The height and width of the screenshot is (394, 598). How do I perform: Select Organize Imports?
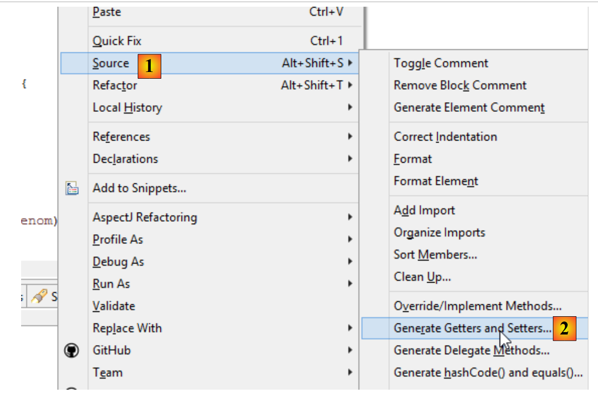click(440, 232)
